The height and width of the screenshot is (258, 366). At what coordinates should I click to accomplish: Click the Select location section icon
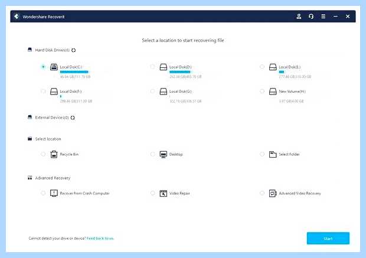point(30,139)
